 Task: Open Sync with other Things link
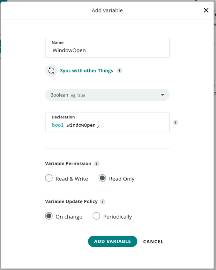[x=87, y=71]
